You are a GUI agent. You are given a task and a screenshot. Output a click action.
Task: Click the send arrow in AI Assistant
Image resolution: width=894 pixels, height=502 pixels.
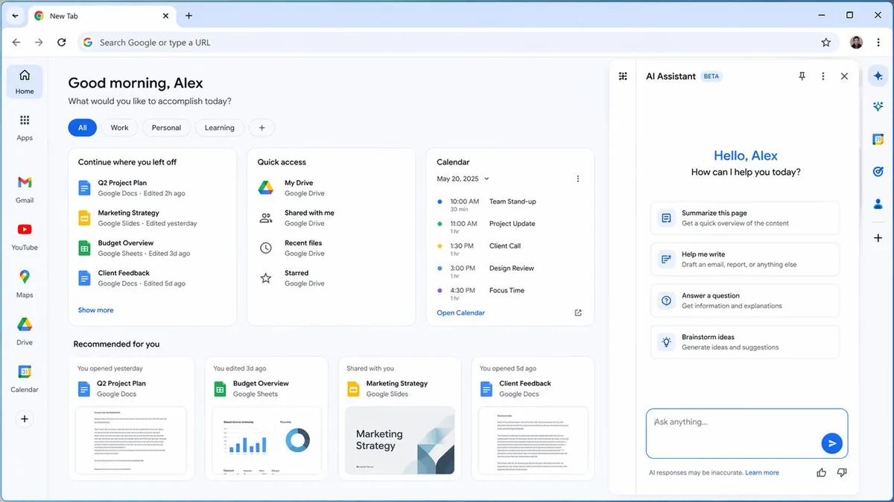(831, 444)
